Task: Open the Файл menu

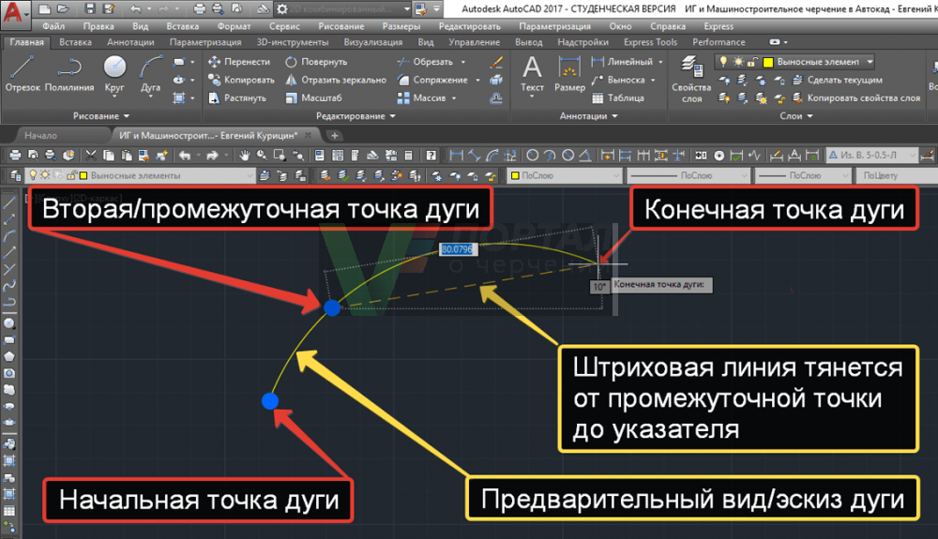Action: pyautogui.click(x=53, y=26)
